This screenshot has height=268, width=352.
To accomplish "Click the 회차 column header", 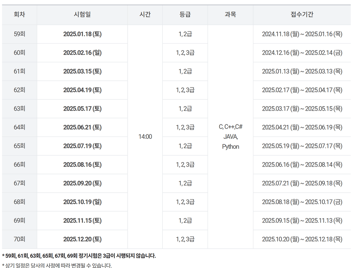I will coord(19,15).
